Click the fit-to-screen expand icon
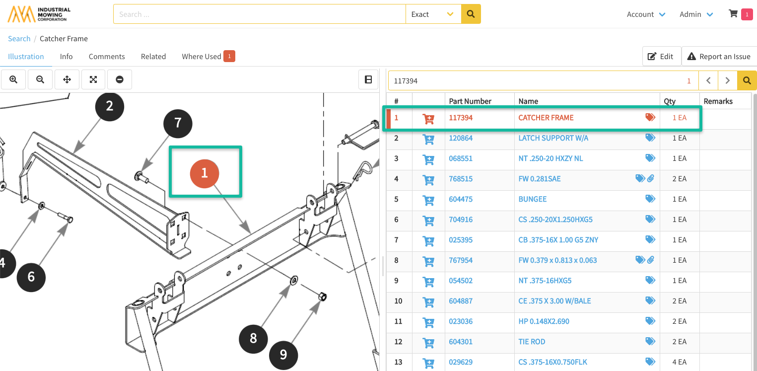 (x=93, y=79)
